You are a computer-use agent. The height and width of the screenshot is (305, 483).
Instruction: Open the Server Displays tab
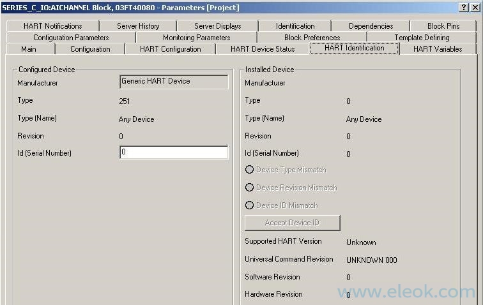tap(217, 26)
